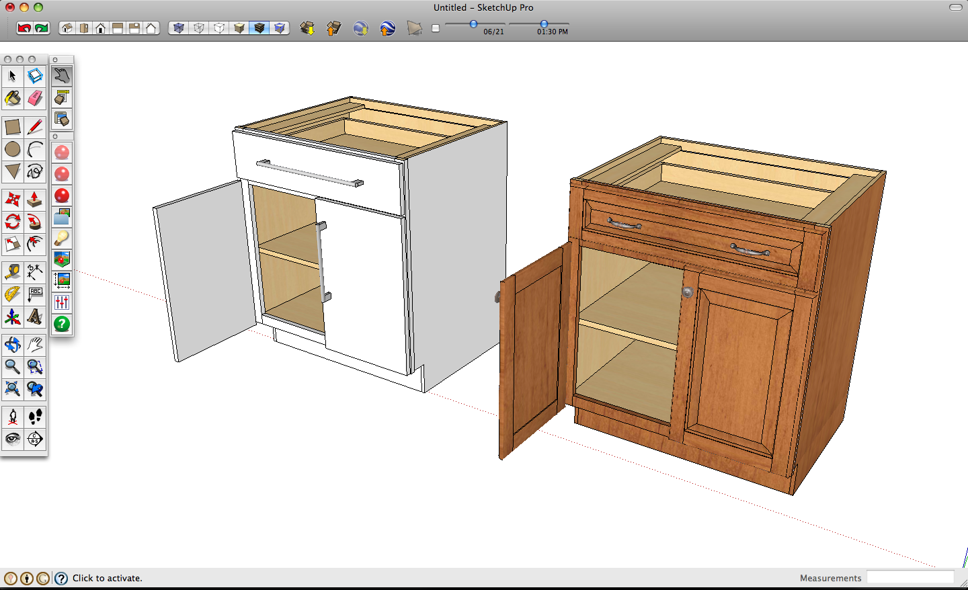The width and height of the screenshot is (968, 590).
Task: Open Component Options icon
Action: (62, 97)
